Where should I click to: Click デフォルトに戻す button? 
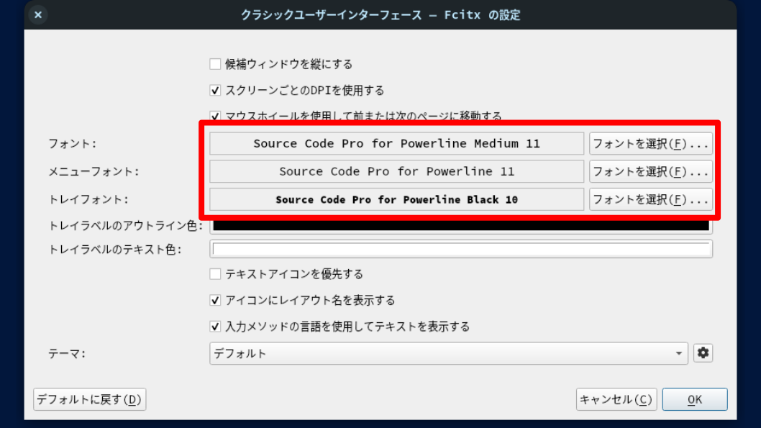[x=90, y=399]
